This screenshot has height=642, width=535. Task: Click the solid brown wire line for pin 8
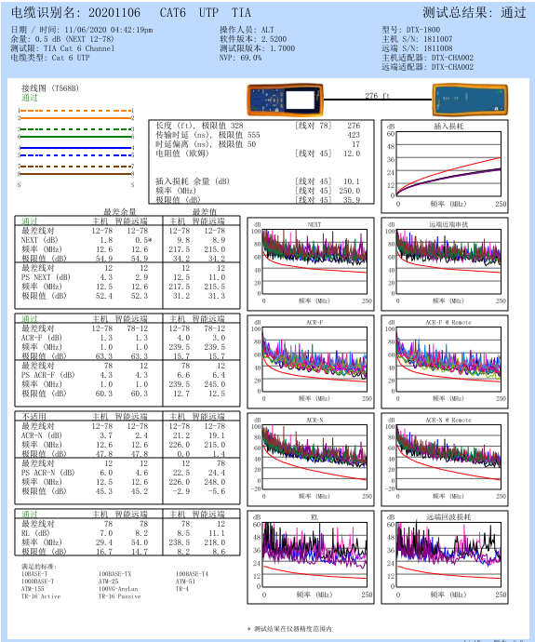coord(75,174)
